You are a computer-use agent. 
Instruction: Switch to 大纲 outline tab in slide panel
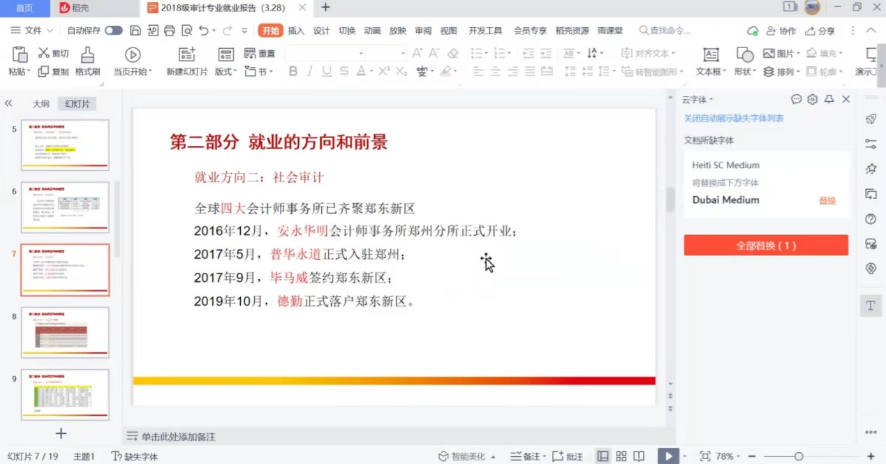point(40,104)
